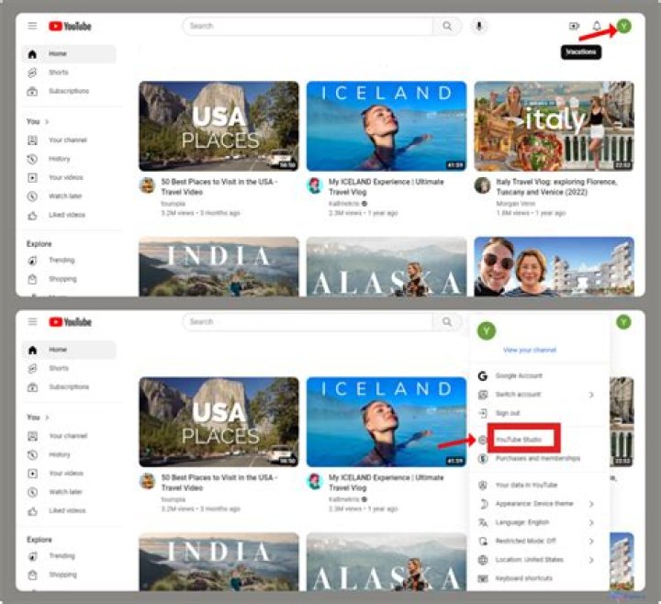Click the search magnifier button beside the microphone icon
The image size is (661, 604).
pyautogui.click(x=447, y=26)
